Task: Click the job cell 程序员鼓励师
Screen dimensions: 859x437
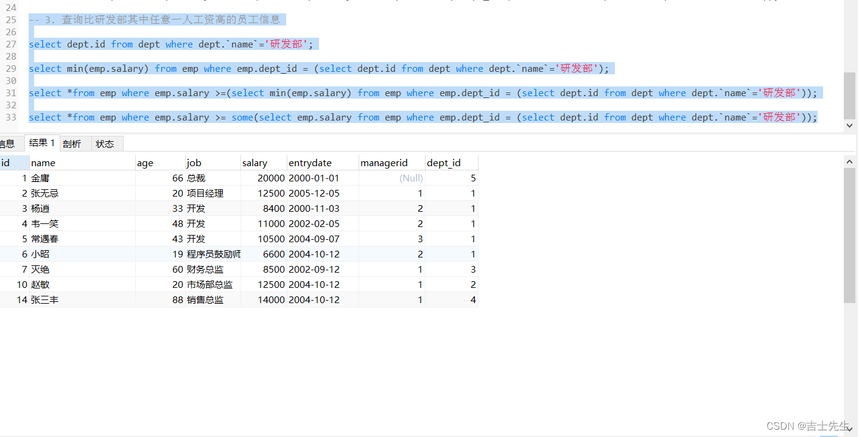Action: click(212, 254)
